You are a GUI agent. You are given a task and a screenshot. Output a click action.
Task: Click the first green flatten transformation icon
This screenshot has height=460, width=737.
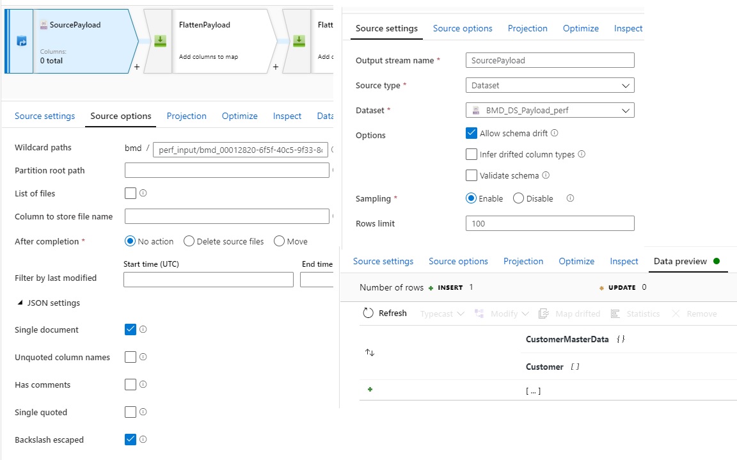tap(161, 41)
